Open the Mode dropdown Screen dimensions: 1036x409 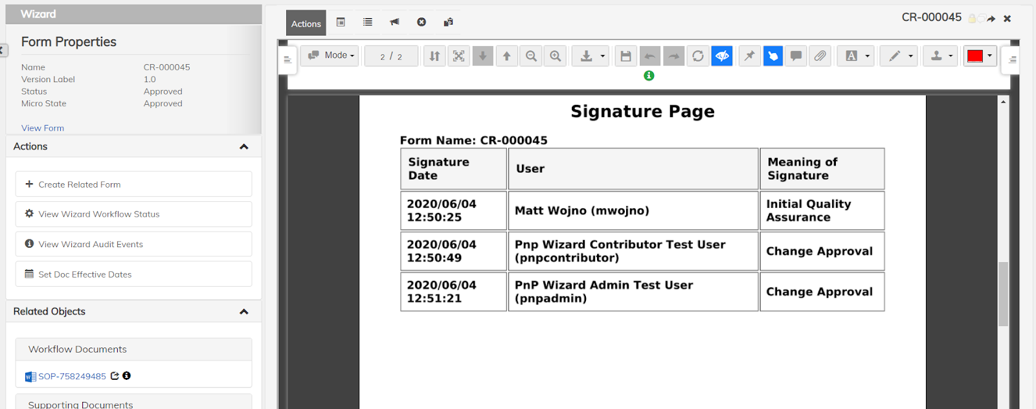pyautogui.click(x=332, y=56)
